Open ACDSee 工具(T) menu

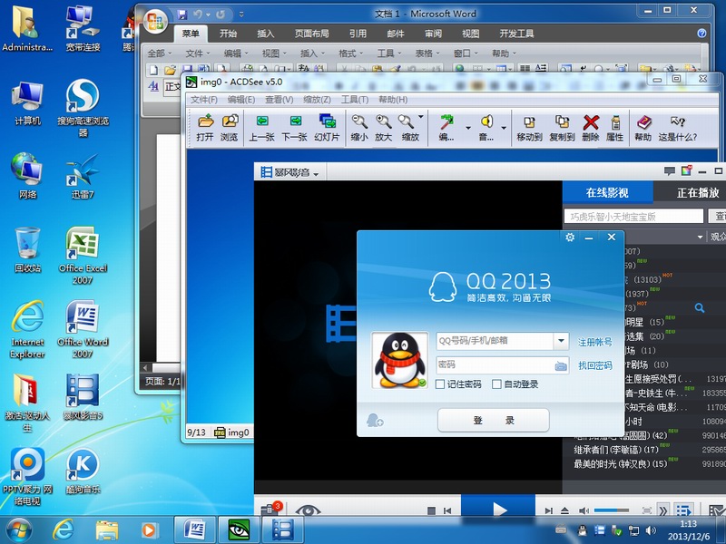point(355,100)
